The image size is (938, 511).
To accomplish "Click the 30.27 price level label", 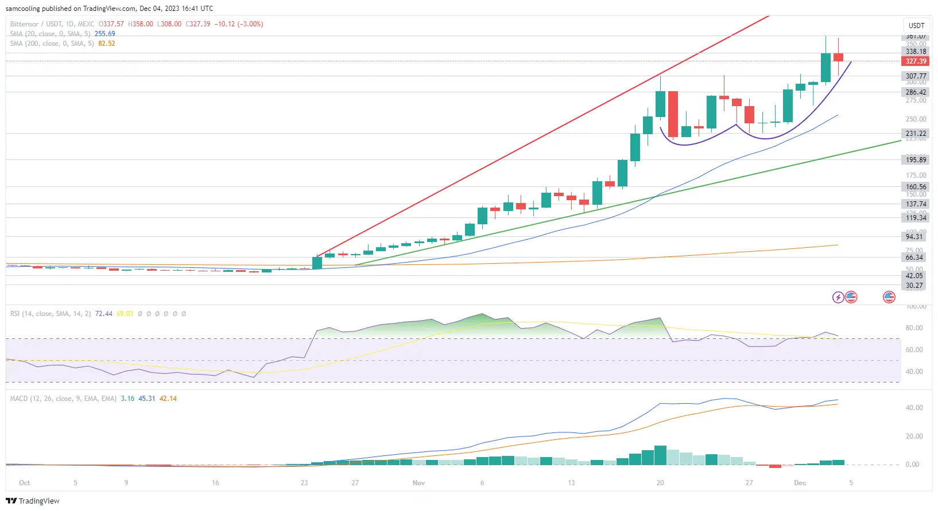I will tap(914, 286).
